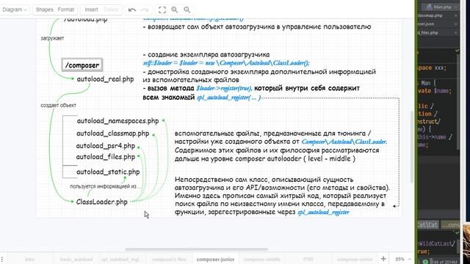Zoom in using the plus magnifier
The image size is (470, 264).
click(x=175, y=10)
